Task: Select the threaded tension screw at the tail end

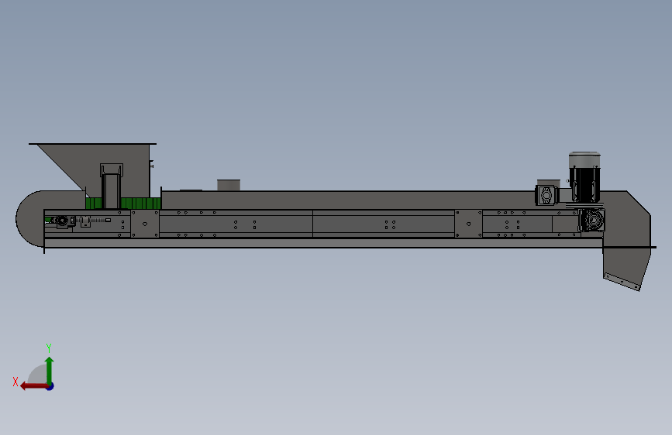Action: pos(95,220)
